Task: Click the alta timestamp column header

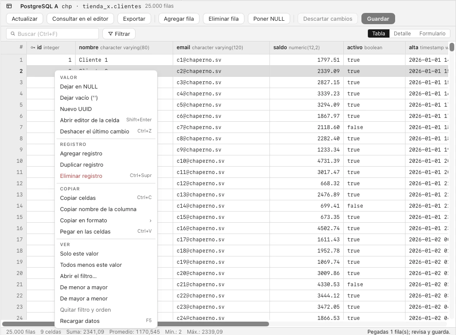Action: [x=427, y=47]
